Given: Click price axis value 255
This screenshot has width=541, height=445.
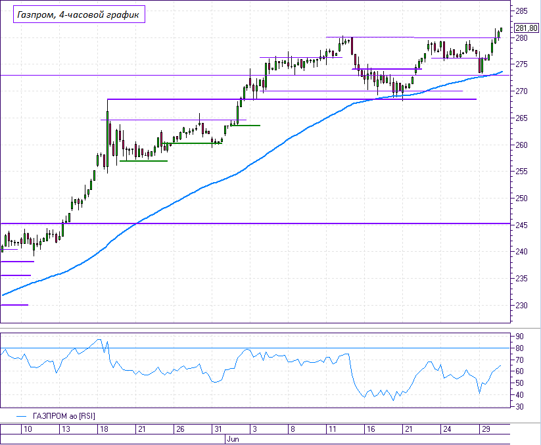Looking at the screenshot, I should tap(521, 172).
